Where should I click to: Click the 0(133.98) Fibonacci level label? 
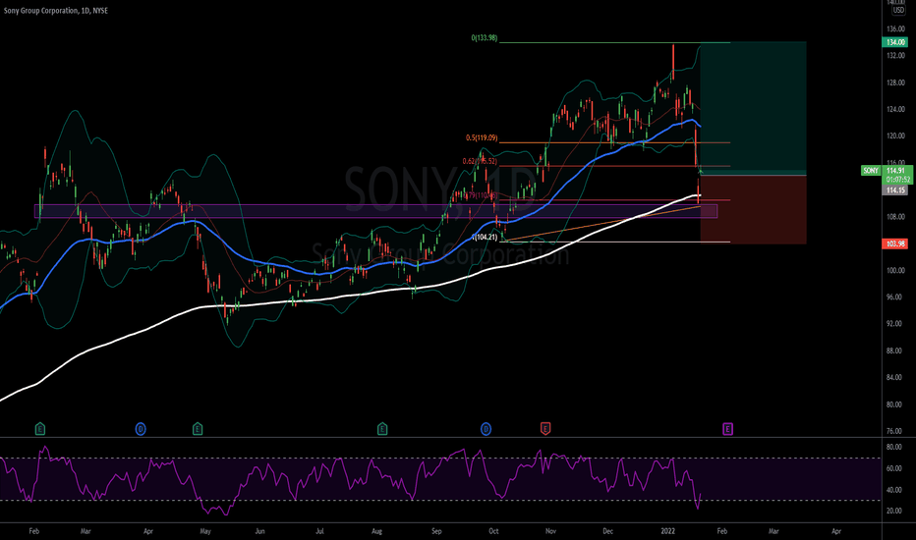(x=485, y=38)
